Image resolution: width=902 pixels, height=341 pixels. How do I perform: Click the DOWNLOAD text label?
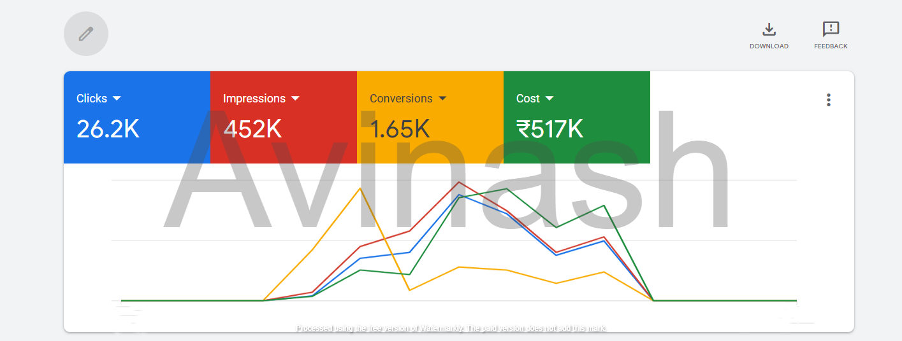(x=769, y=46)
